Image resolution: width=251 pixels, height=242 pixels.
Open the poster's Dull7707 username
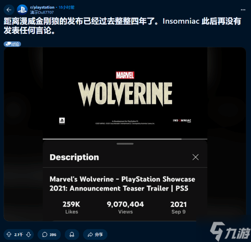42,12
